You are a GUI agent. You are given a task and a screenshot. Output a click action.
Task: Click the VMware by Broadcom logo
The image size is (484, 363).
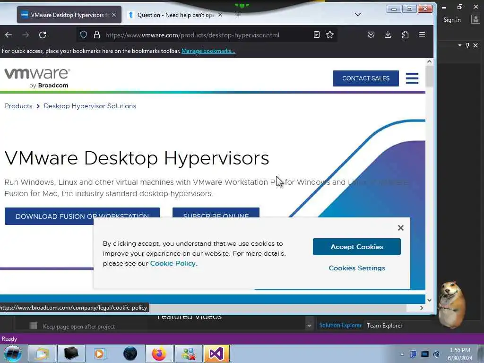(37, 78)
